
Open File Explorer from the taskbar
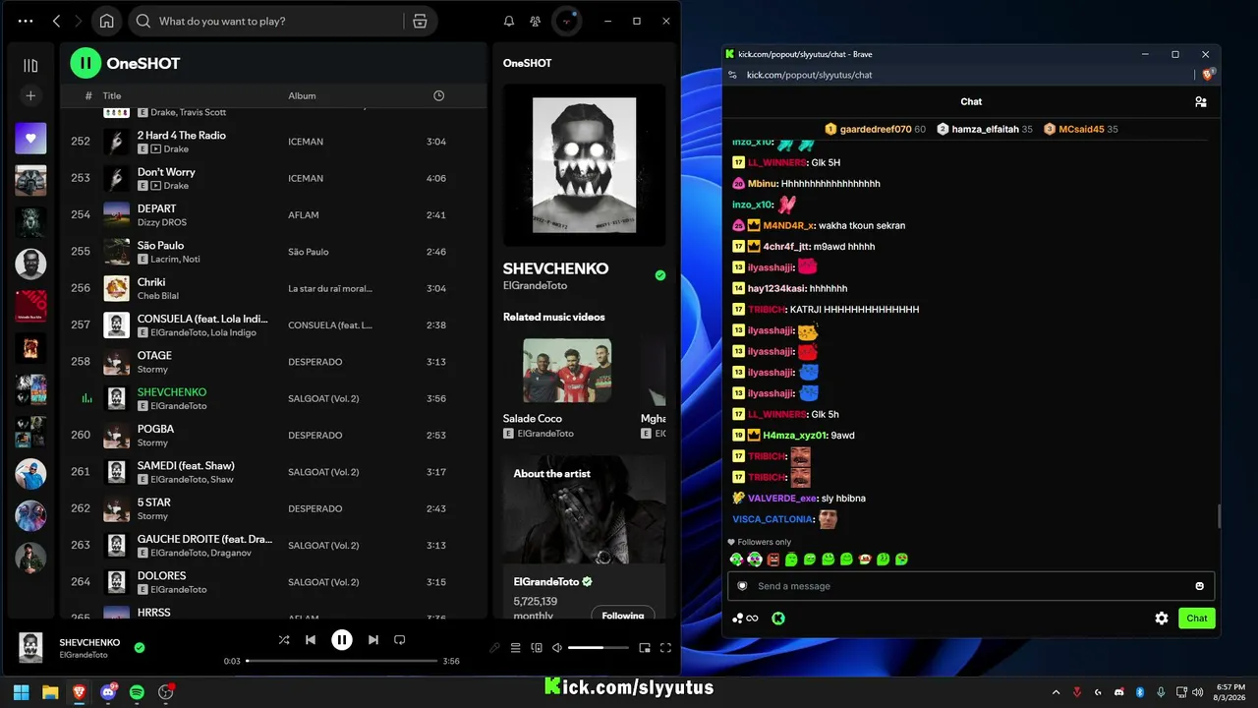click(50, 692)
